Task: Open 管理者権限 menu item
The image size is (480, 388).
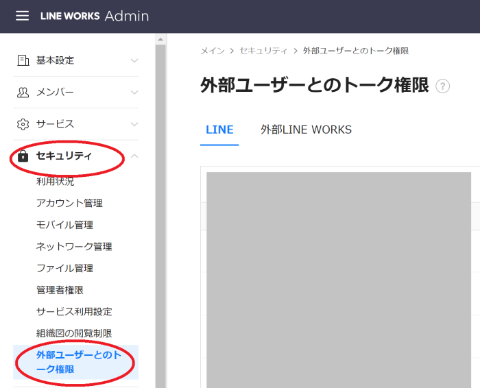Action: click(x=60, y=290)
